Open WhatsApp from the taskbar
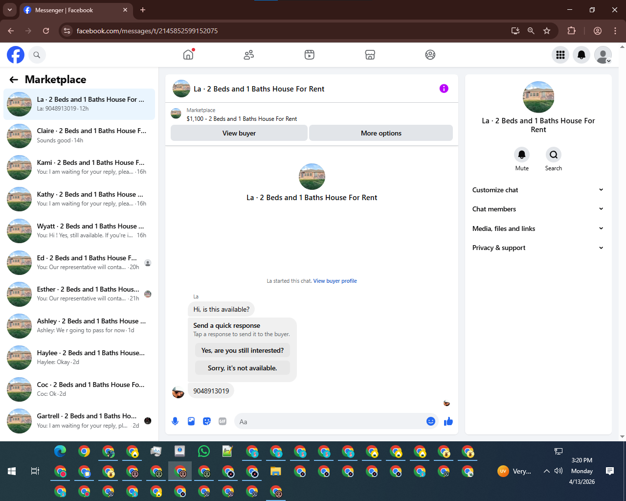The height and width of the screenshot is (501, 626). (x=204, y=451)
